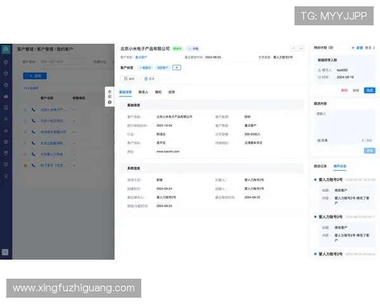Click the @同事 mention option
This screenshot has width=380, height=304.
click(322, 141)
